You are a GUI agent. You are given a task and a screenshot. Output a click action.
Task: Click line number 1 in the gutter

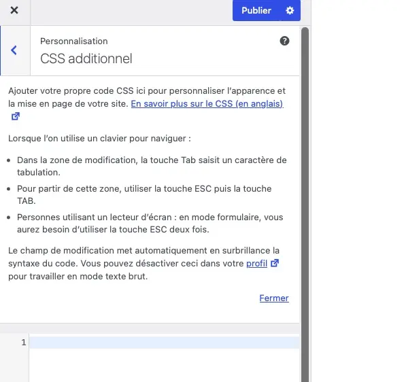(24, 343)
